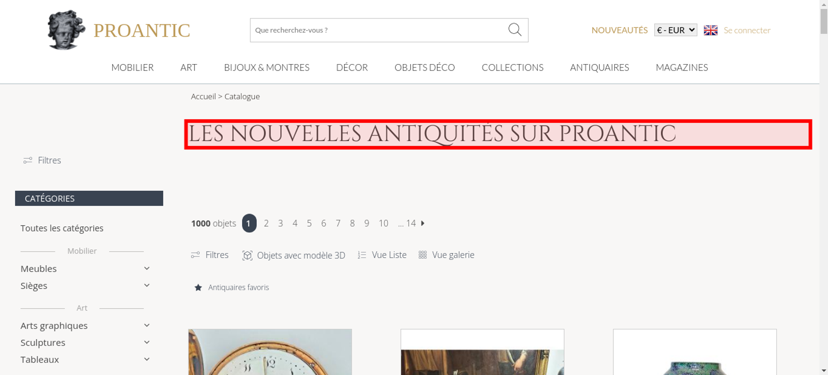Open the clock item thumbnail

[270, 352]
